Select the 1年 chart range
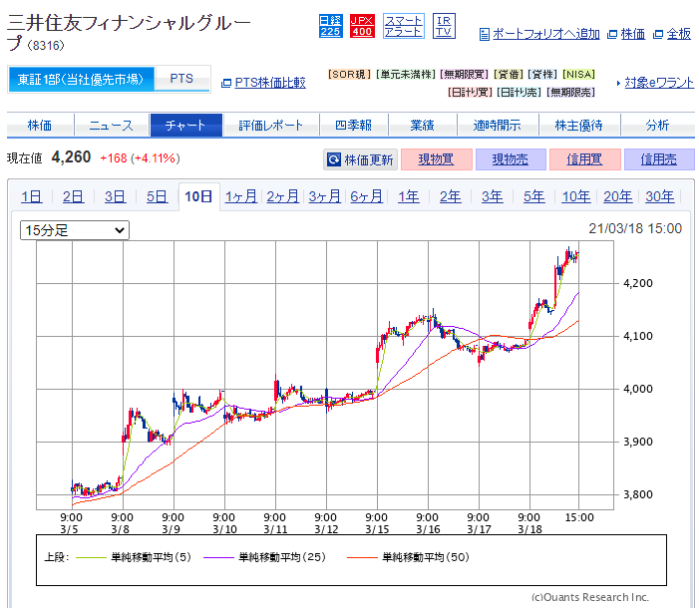Viewport: 699px width, 608px height. coord(409,196)
